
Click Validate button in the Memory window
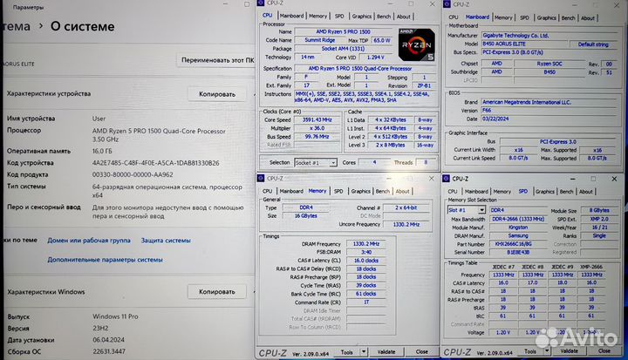coord(386,352)
